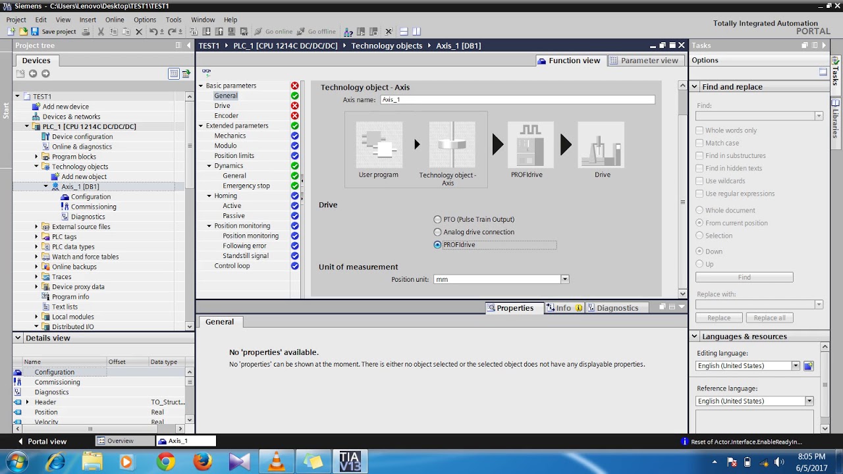Select Encoder in Basic parameters navigation

(226, 116)
